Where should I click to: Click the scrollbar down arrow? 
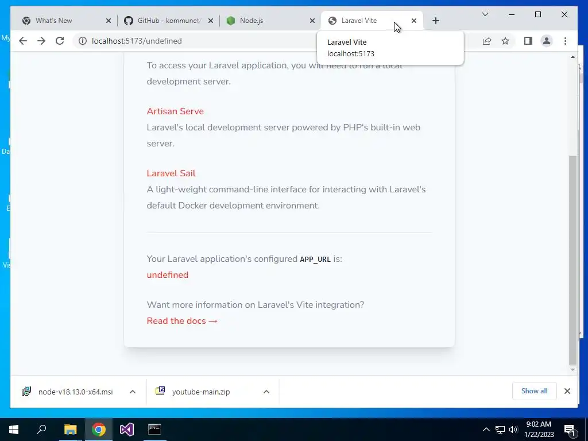[572, 370]
